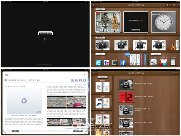The image size is (181, 136).
Task: Open the 'who makes the rules?' cover
Action: 136,22
